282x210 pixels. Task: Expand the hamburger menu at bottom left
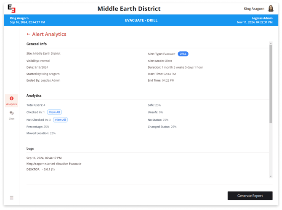tap(11, 197)
